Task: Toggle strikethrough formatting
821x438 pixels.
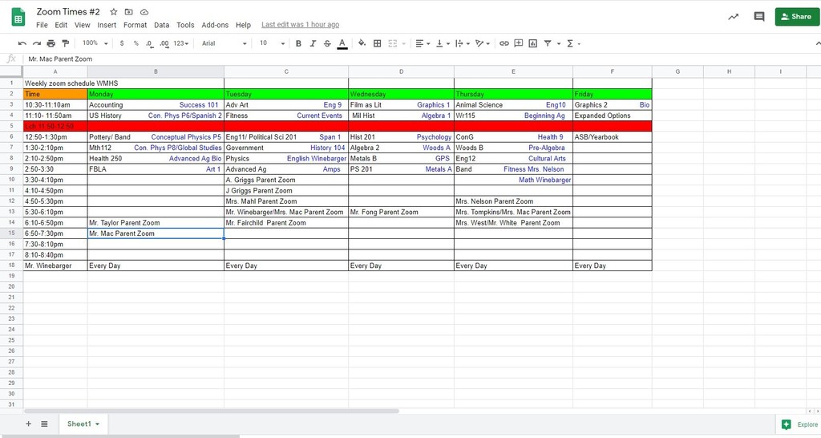Action: 327,43
